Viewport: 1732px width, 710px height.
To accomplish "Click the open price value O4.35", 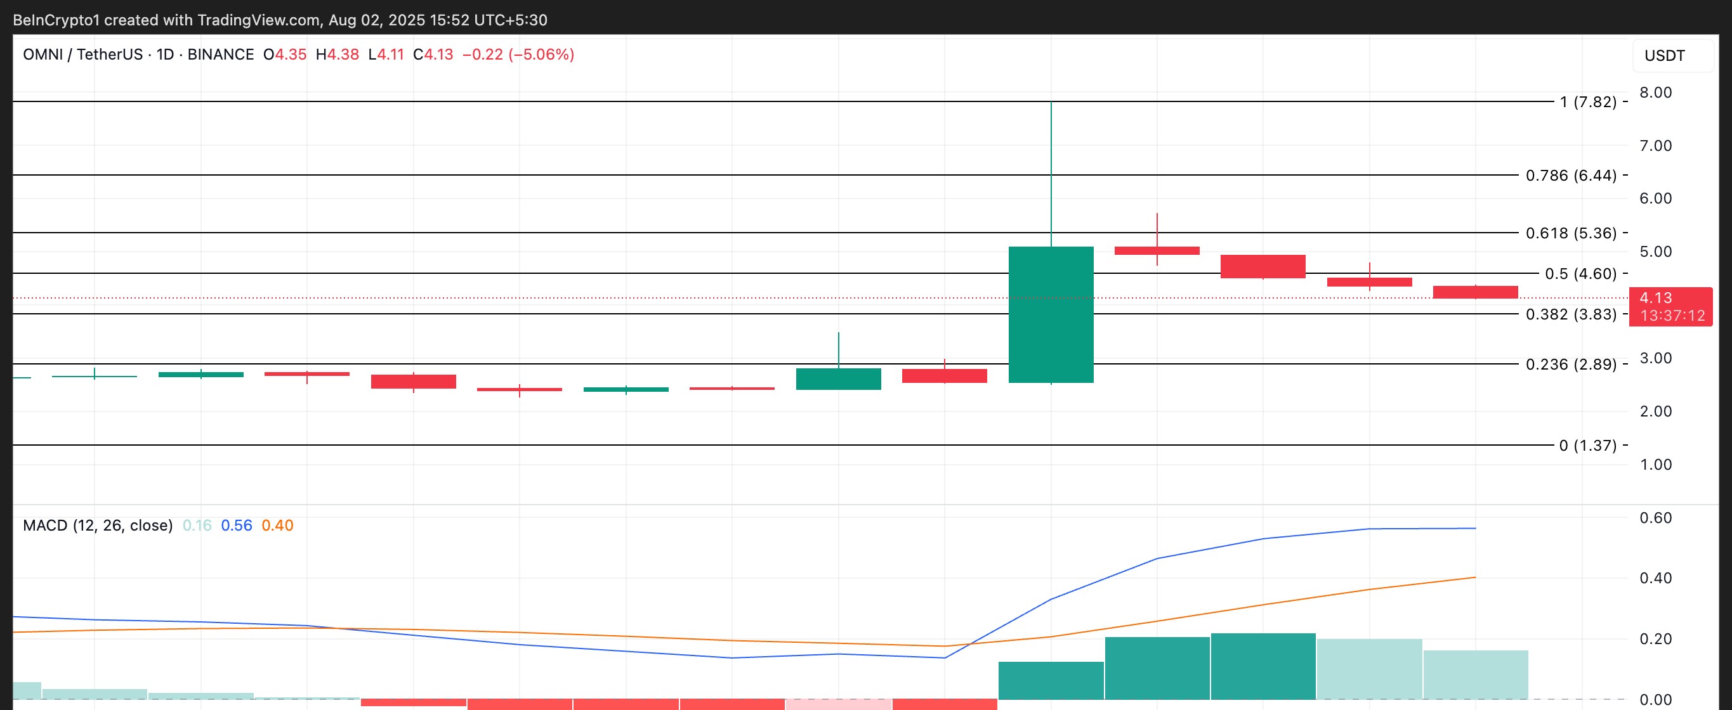I will click(x=285, y=55).
